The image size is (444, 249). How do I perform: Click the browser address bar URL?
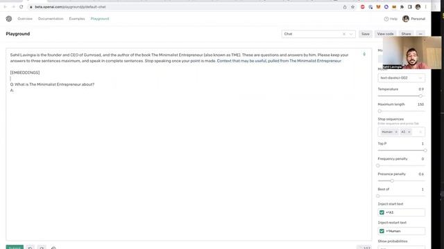[70, 7]
